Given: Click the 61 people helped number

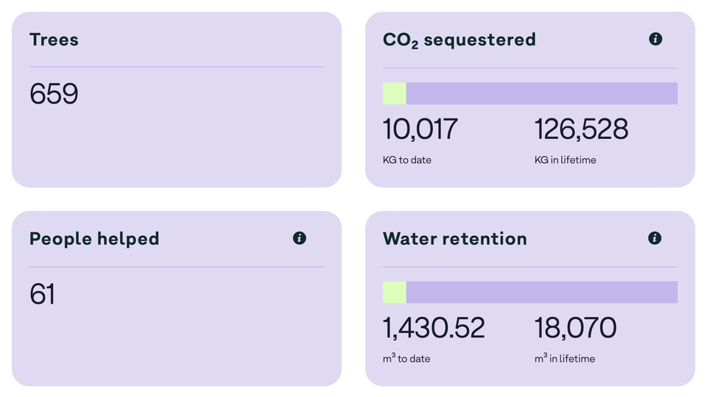Looking at the screenshot, I should (x=43, y=294).
